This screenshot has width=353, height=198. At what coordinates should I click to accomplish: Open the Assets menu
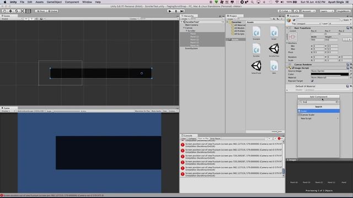click(x=39, y=2)
